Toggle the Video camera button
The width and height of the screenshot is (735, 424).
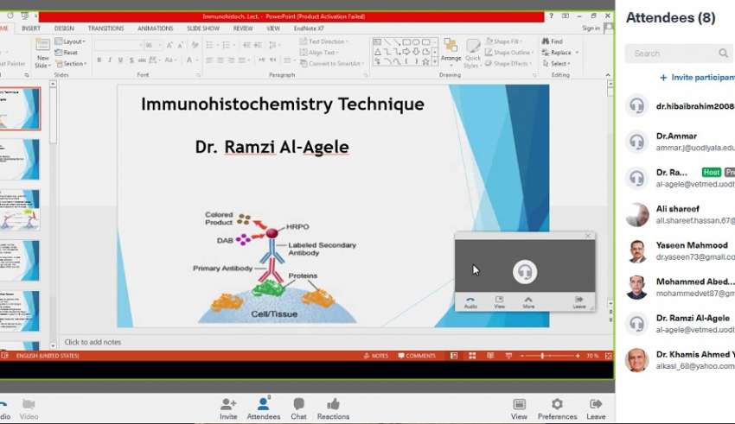click(x=29, y=405)
